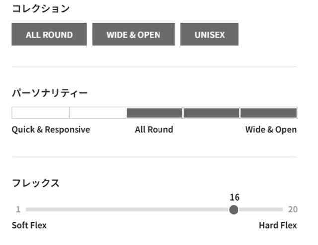Click All Round label below personality bar
The height and width of the screenshot is (245, 318).
[154, 130]
